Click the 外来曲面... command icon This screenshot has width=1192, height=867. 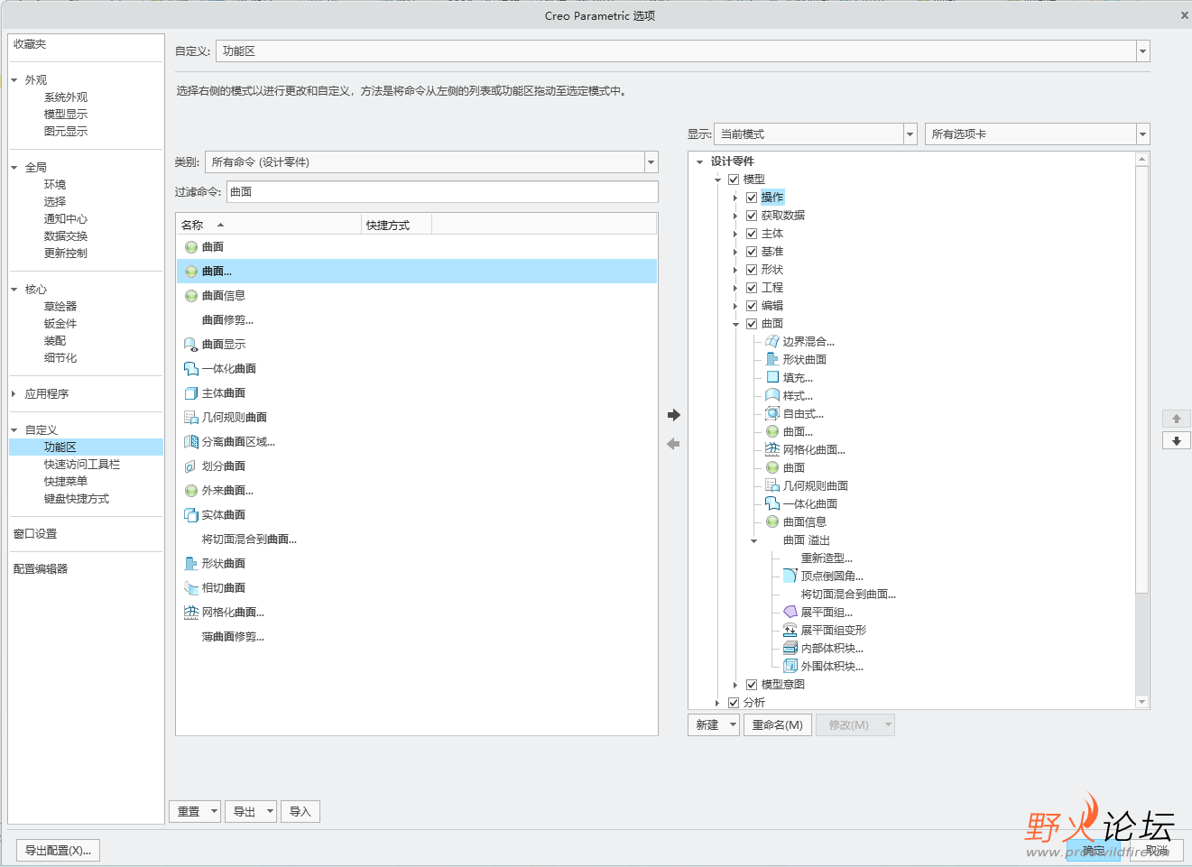(x=191, y=491)
